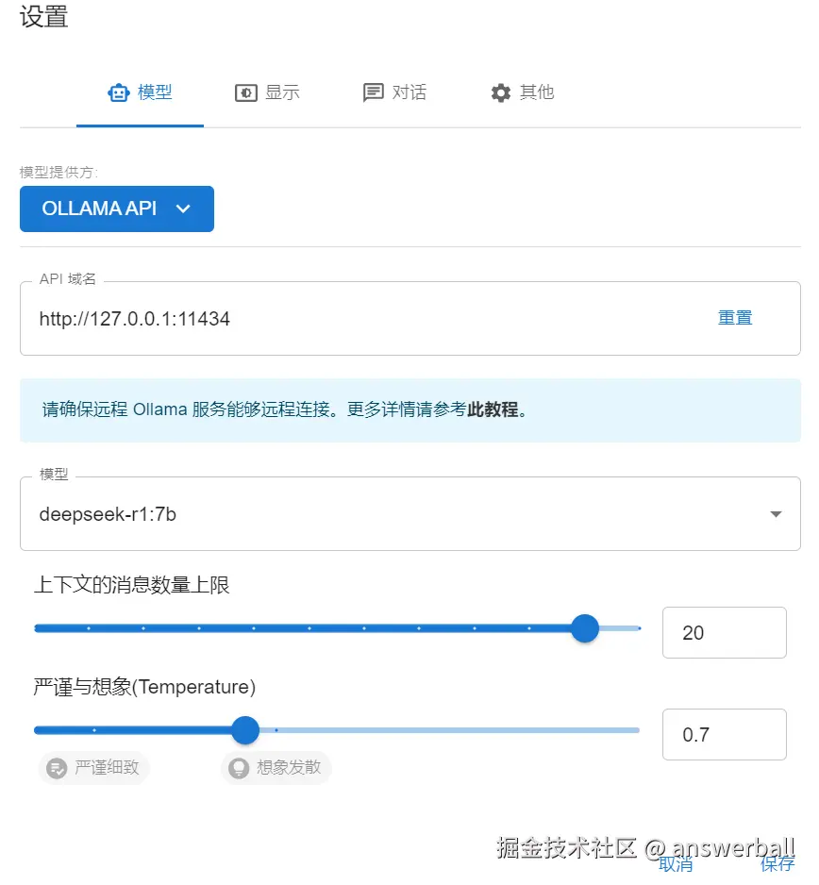The height and width of the screenshot is (885, 819).
Task: Click the 重置 link to reset API domain
Action: 735,318
